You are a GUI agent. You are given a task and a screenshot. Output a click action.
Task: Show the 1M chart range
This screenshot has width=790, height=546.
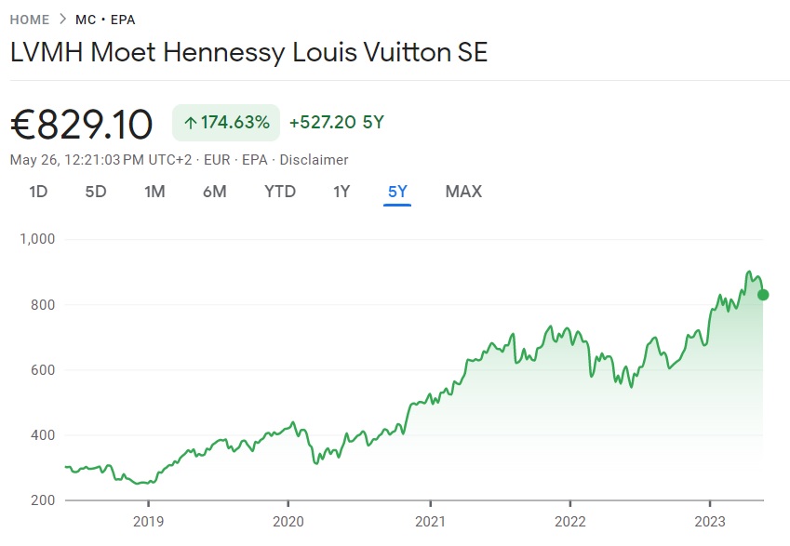(x=154, y=192)
